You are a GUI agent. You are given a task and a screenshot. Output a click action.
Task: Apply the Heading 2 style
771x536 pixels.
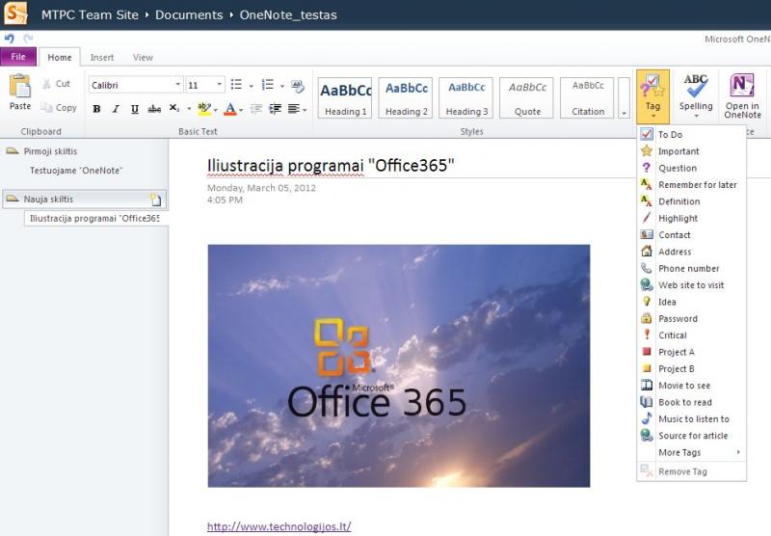[406, 97]
